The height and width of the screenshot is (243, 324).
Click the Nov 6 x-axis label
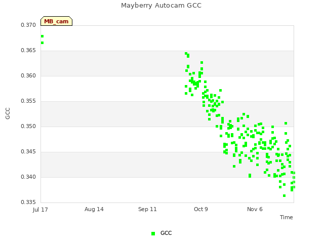pos(255,209)
